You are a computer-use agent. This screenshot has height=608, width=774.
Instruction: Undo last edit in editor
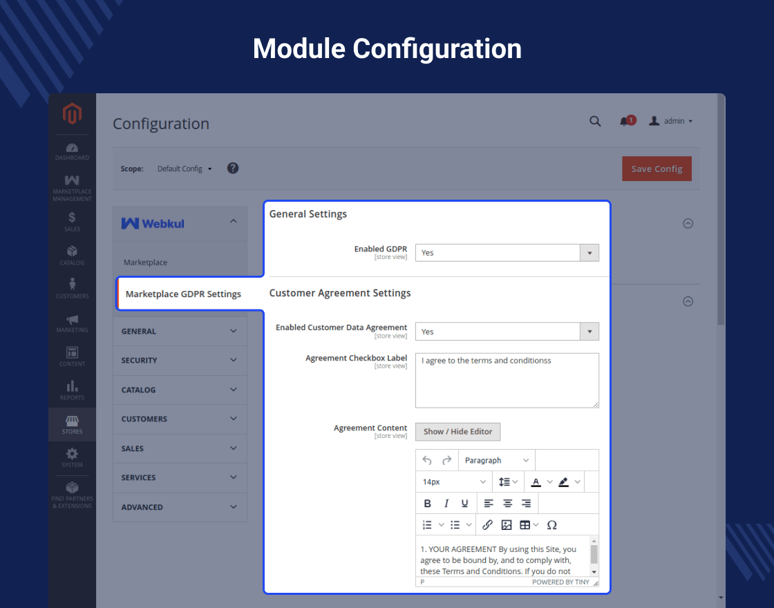[x=427, y=460]
